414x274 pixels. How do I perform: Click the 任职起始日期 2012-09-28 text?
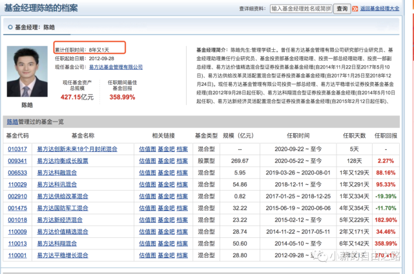pyautogui.click(x=85, y=58)
